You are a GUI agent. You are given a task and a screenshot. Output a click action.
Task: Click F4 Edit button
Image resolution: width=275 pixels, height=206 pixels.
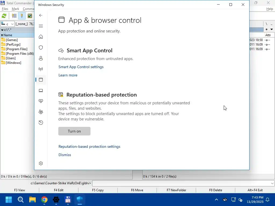[59, 190]
